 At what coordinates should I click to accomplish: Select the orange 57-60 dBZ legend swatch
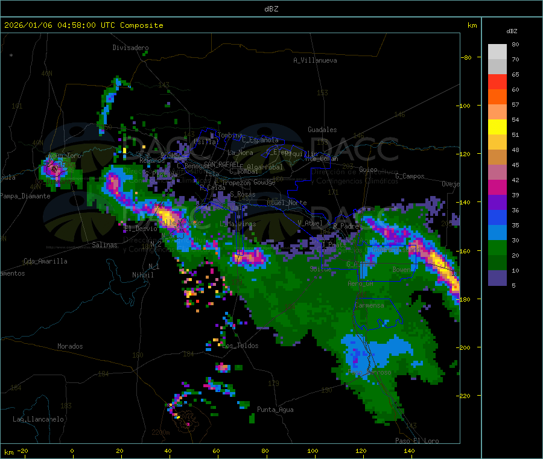pyautogui.click(x=497, y=97)
